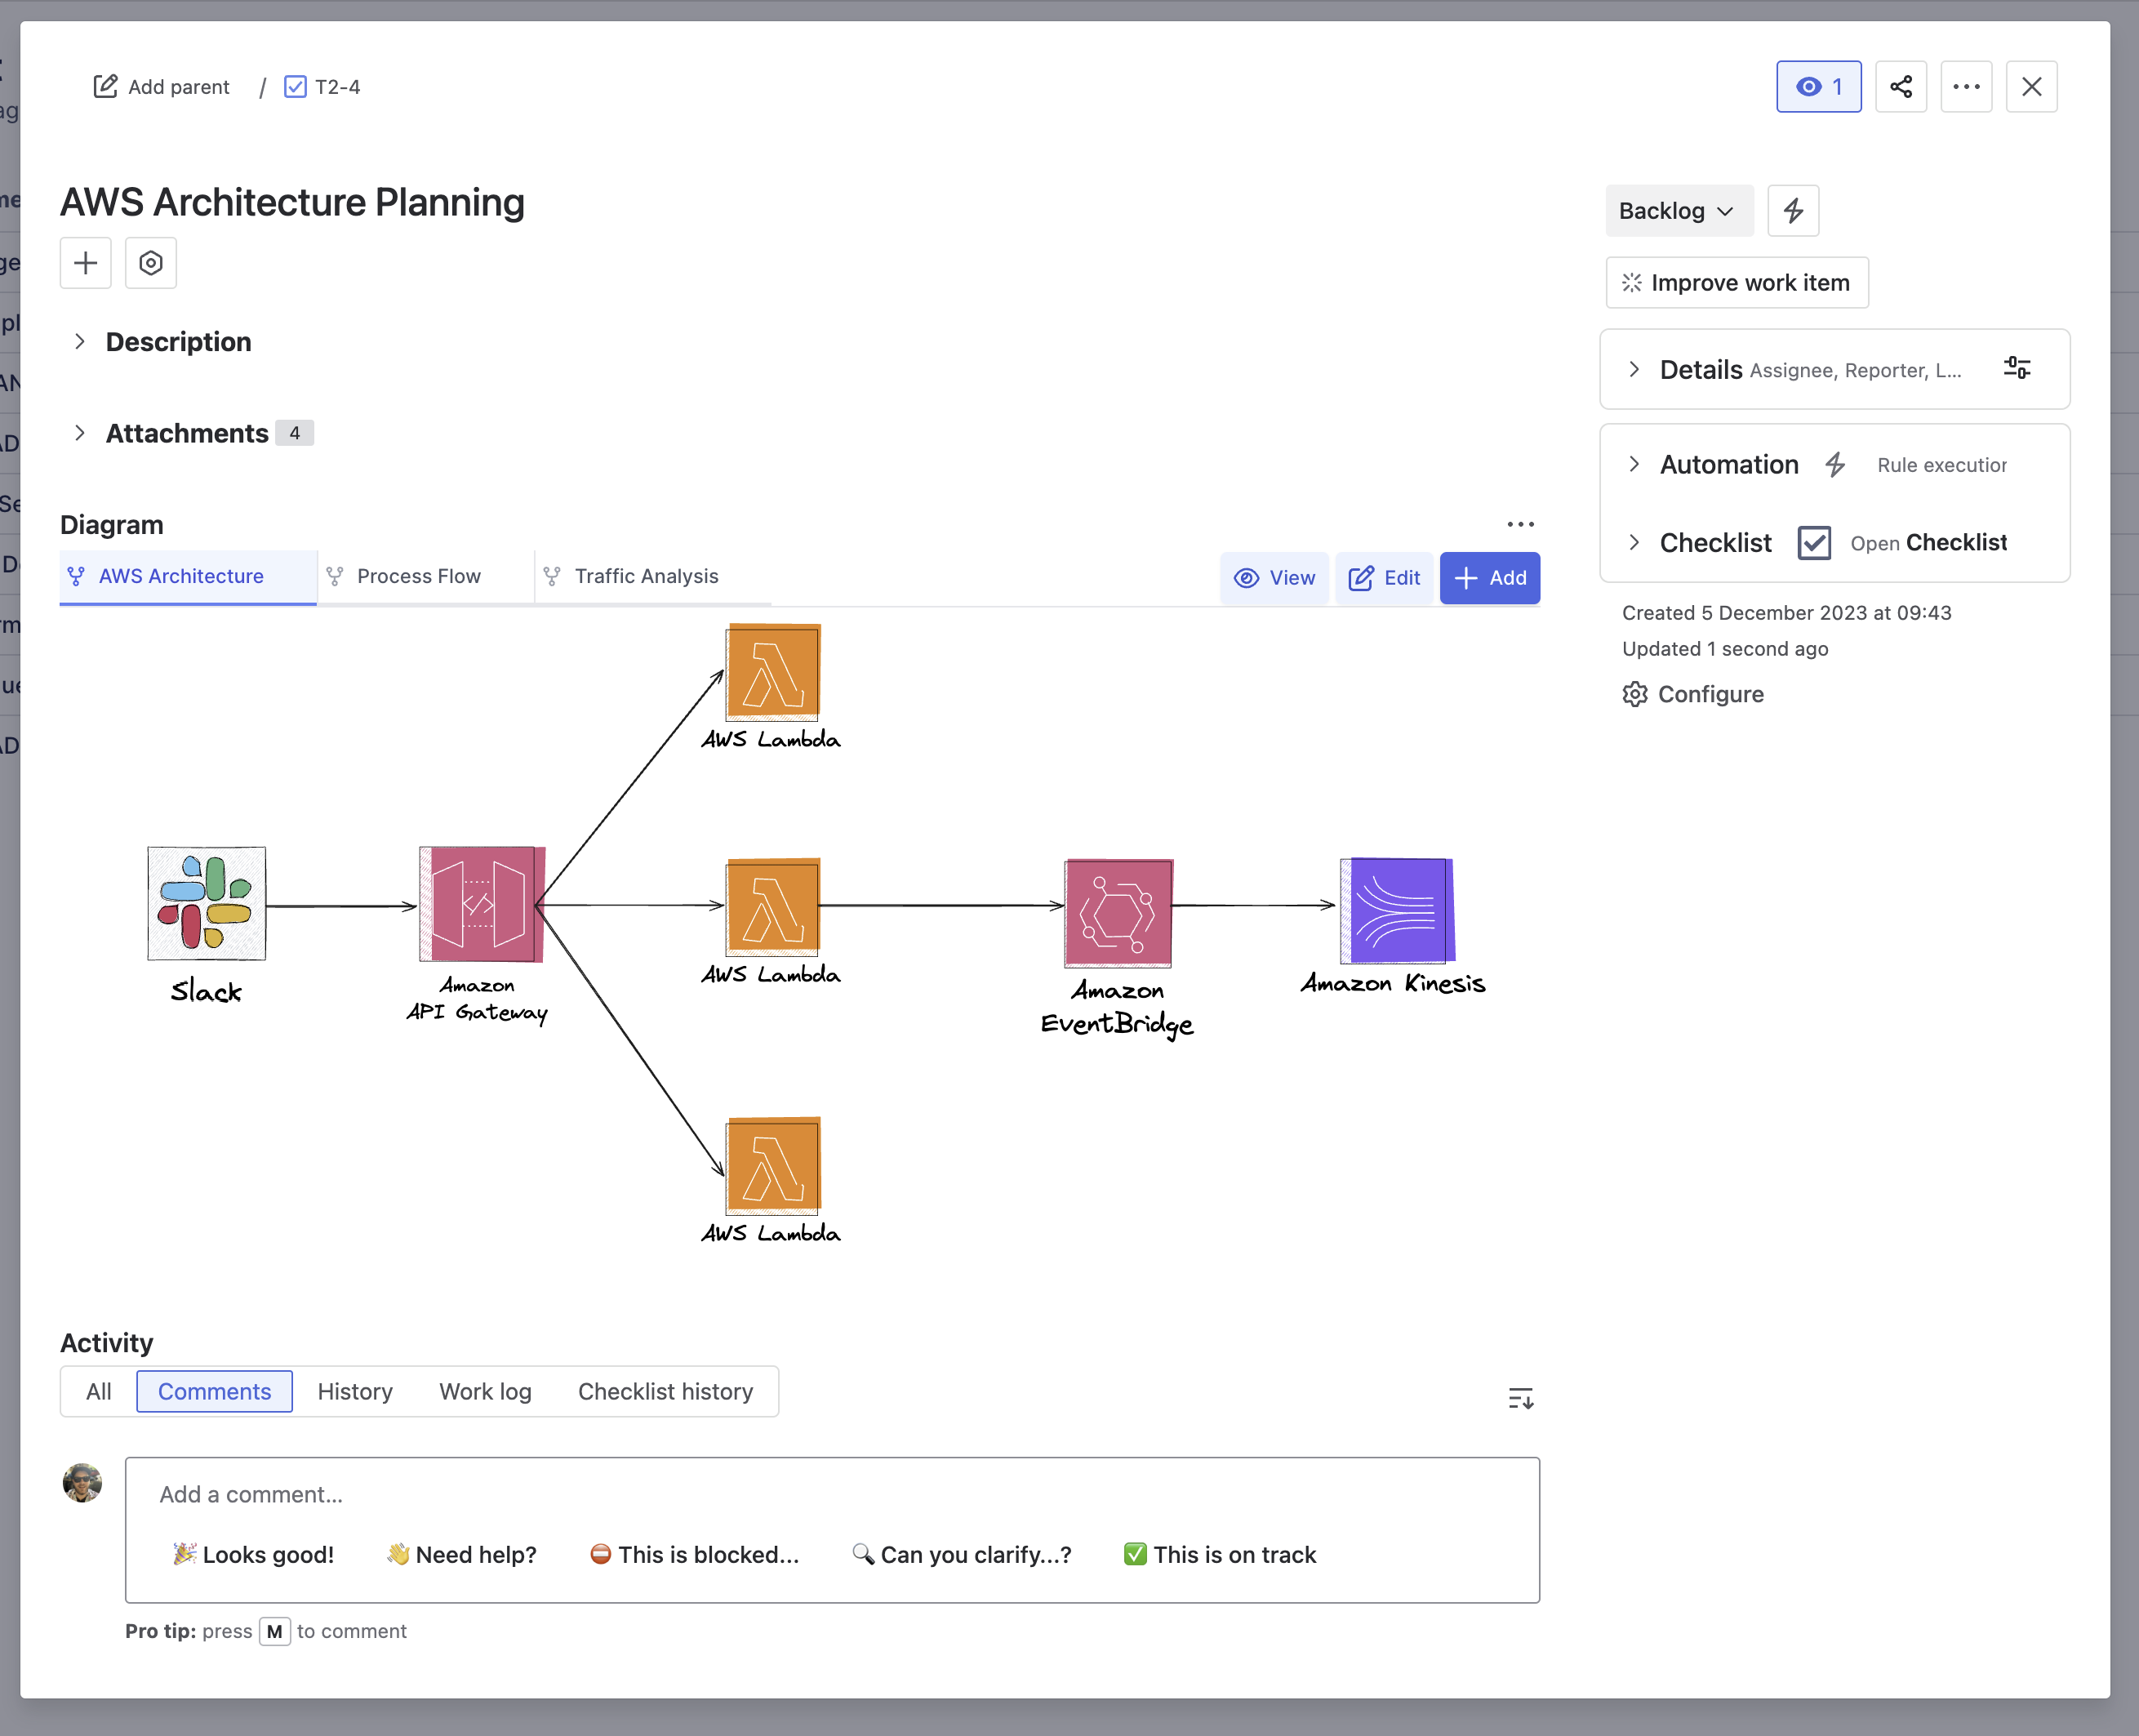Click the hexagon apps icon below title
The height and width of the screenshot is (1736, 2139).
pos(151,263)
